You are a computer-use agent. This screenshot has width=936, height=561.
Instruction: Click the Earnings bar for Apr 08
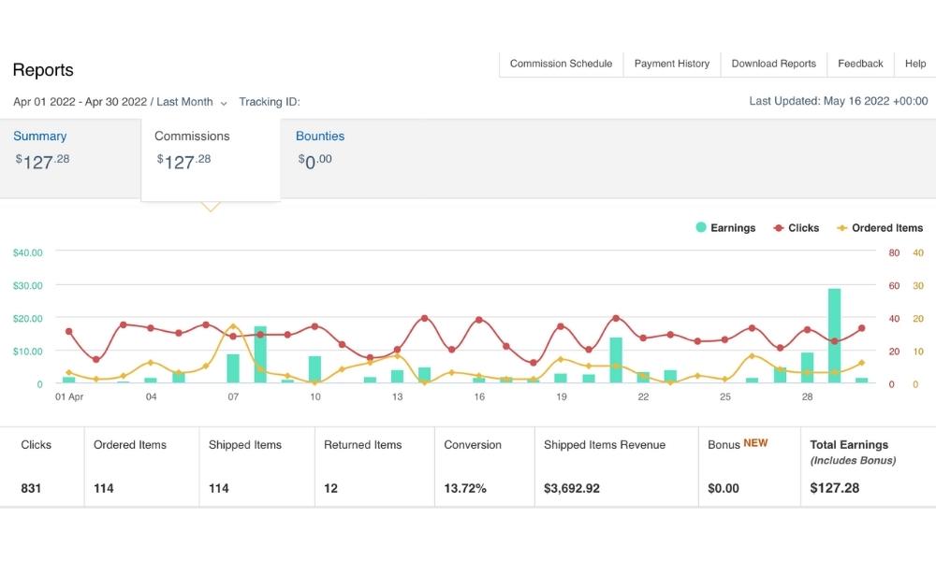(260, 354)
